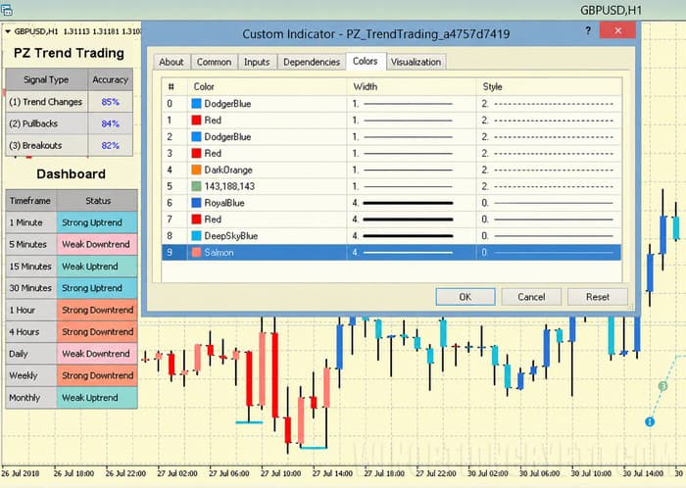Open width setting for row 4 DarkOrange

(412, 170)
